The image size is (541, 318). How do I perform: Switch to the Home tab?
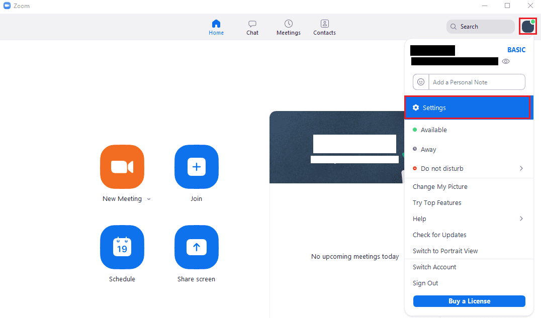(216, 24)
